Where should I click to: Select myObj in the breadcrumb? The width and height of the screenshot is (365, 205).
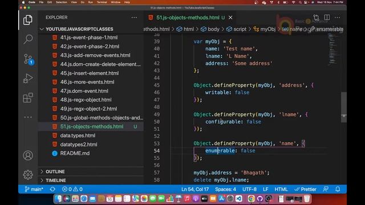pyautogui.click(x=265, y=29)
